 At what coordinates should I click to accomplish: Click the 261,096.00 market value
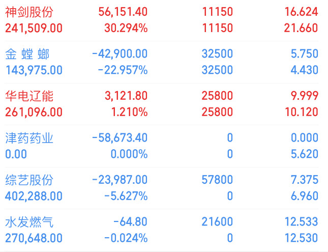pos(34,113)
